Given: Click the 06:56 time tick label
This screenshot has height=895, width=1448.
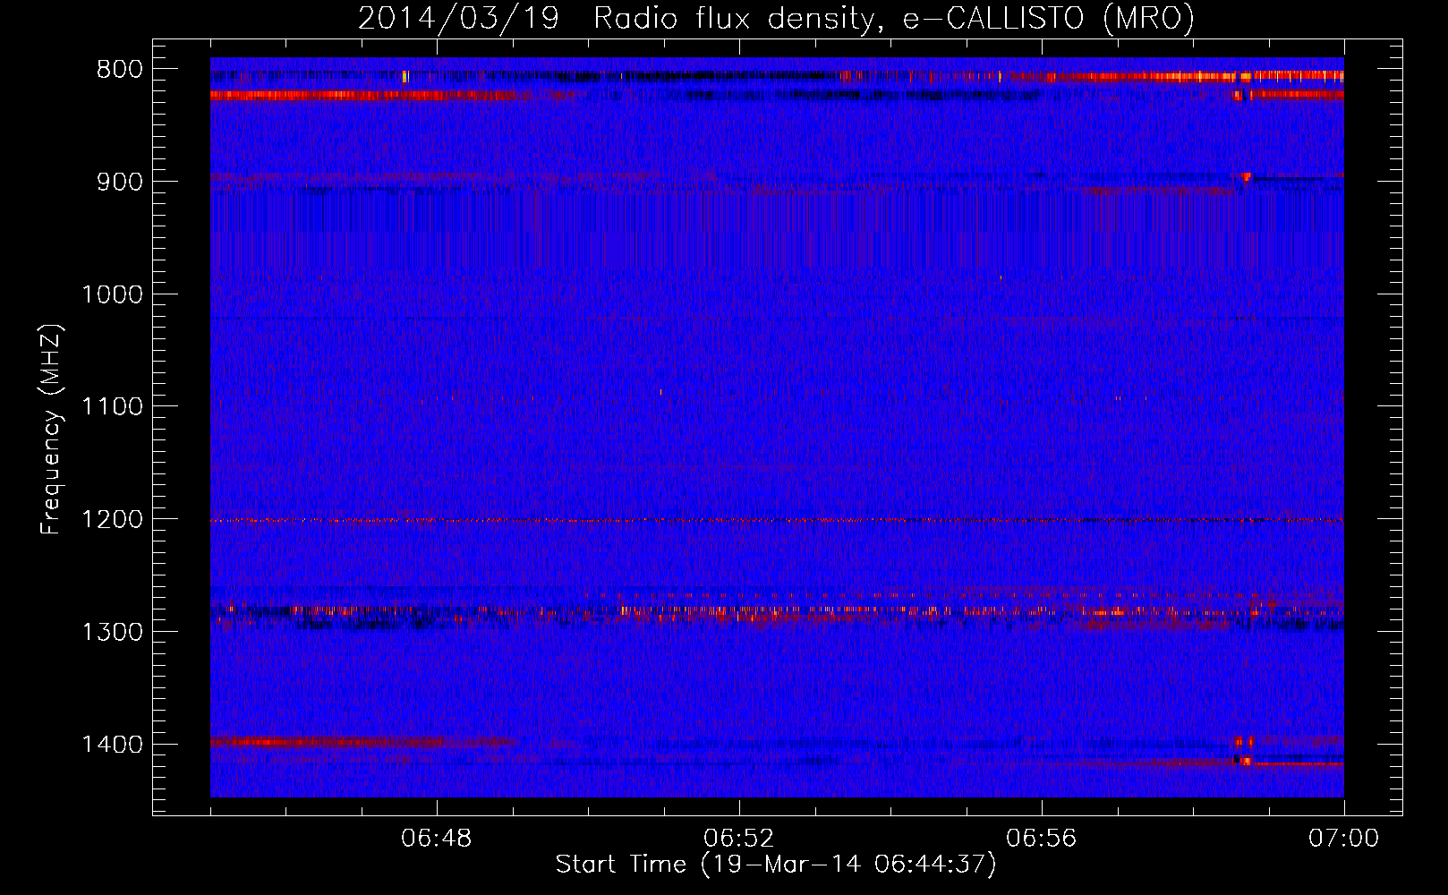Looking at the screenshot, I should coord(1042,839).
